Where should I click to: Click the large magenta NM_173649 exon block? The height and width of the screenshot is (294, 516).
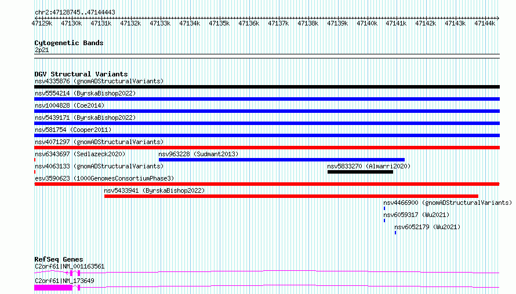click(x=53, y=288)
